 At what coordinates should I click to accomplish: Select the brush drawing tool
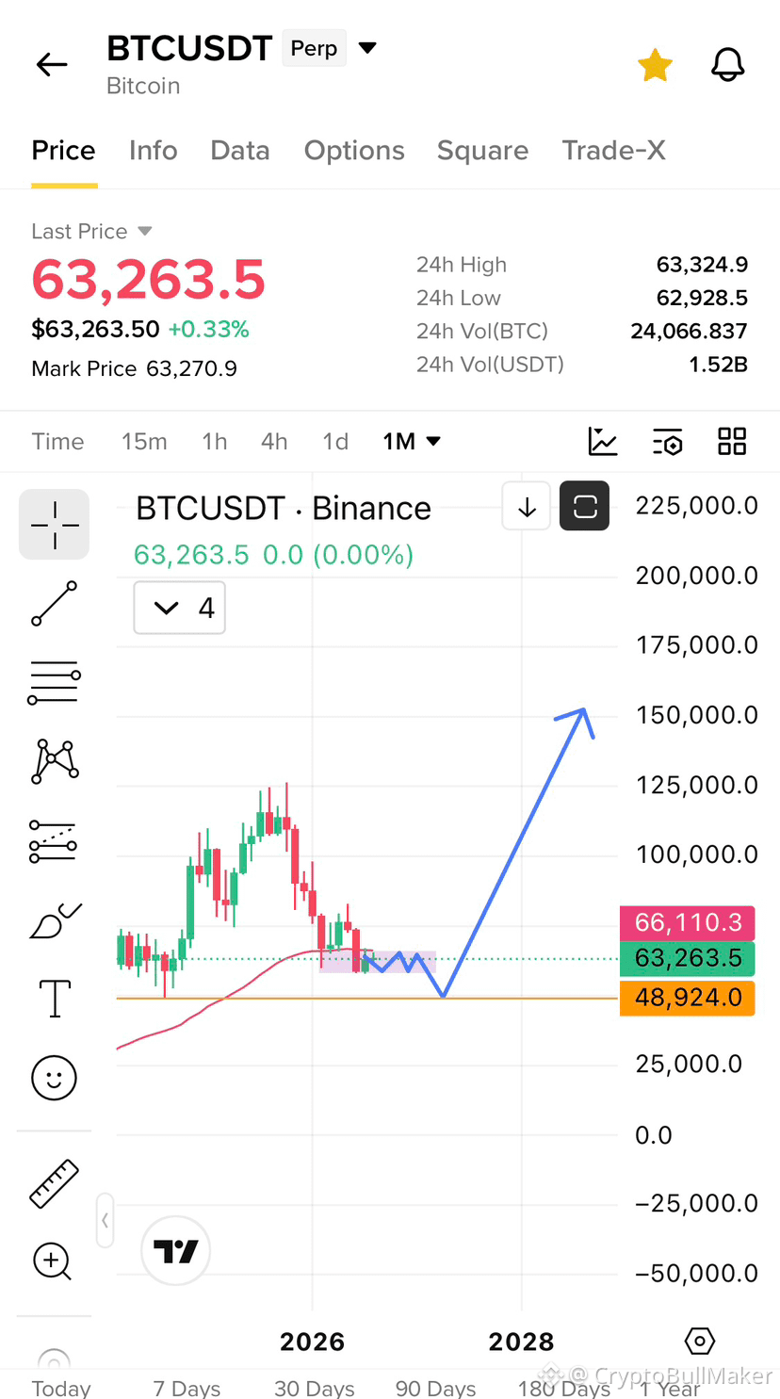point(56,920)
